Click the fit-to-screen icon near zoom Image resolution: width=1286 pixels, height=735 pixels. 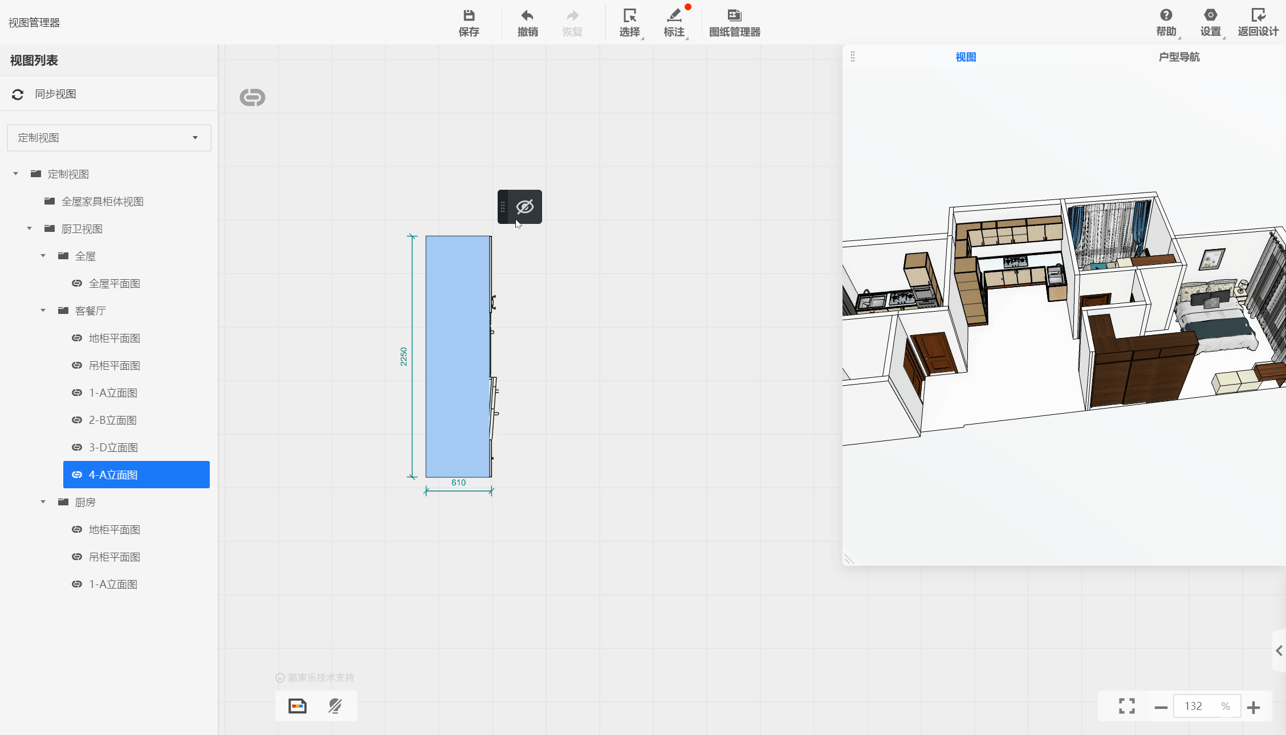[x=1126, y=706]
